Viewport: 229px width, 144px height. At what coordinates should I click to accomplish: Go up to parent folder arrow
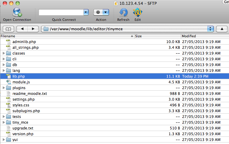coord(222,29)
